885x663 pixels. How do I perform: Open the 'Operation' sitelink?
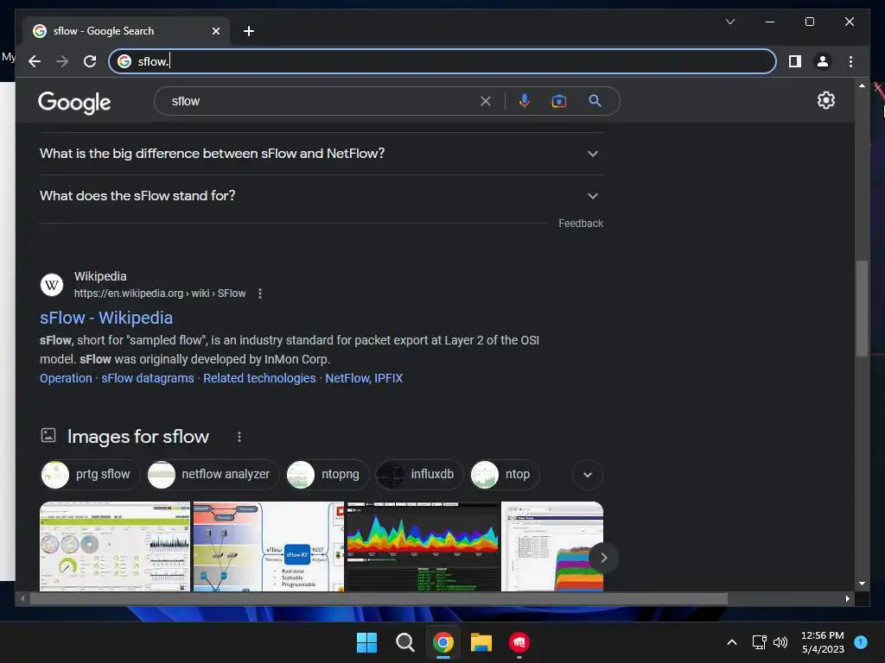[x=66, y=378]
